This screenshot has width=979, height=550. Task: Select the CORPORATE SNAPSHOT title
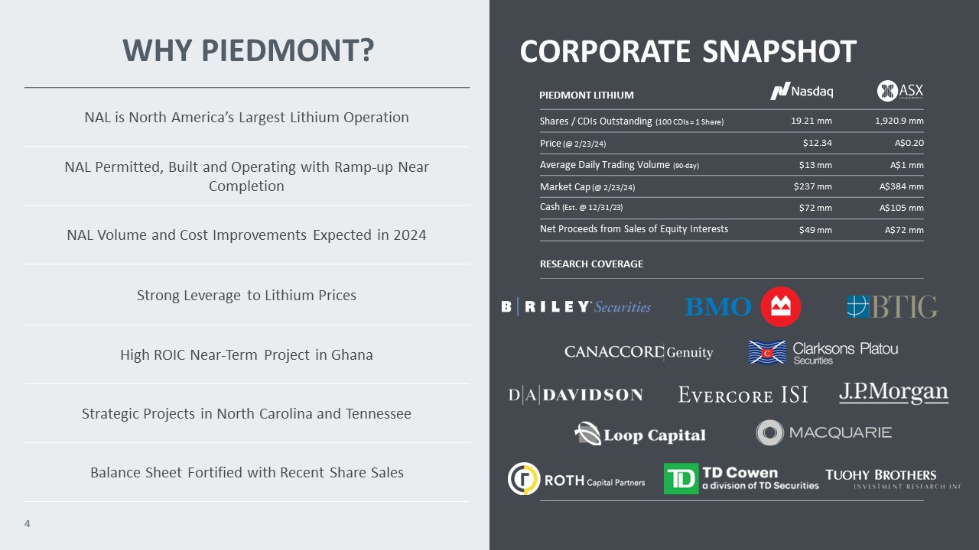[x=688, y=52]
